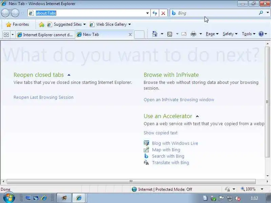Collapse the Use an Accelerator section

click(x=197, y=116)
